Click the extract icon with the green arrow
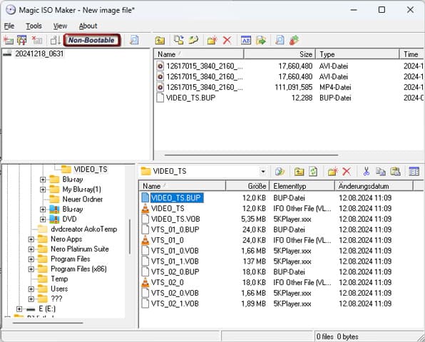Screen dimensions: 425x342 point(261,41)
